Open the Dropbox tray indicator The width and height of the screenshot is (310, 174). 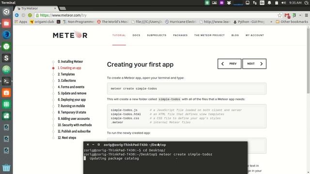[229, 3]
